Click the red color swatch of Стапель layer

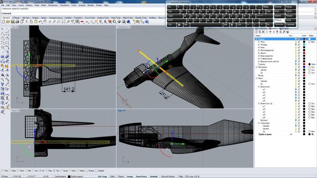point(304,64)
